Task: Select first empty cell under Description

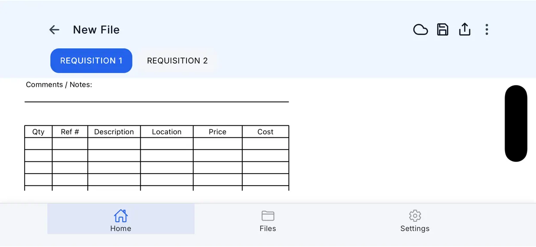Action: click(114, 143)
